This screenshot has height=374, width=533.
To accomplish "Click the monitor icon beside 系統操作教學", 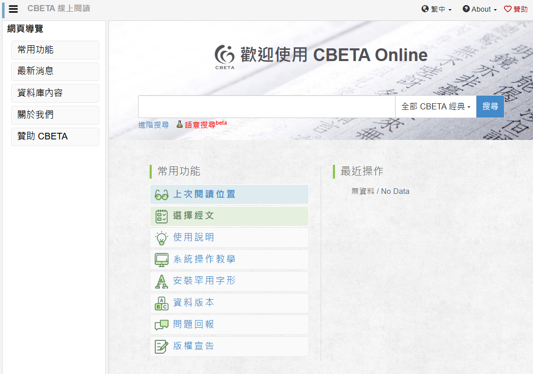I will click(x=161, y=260).
